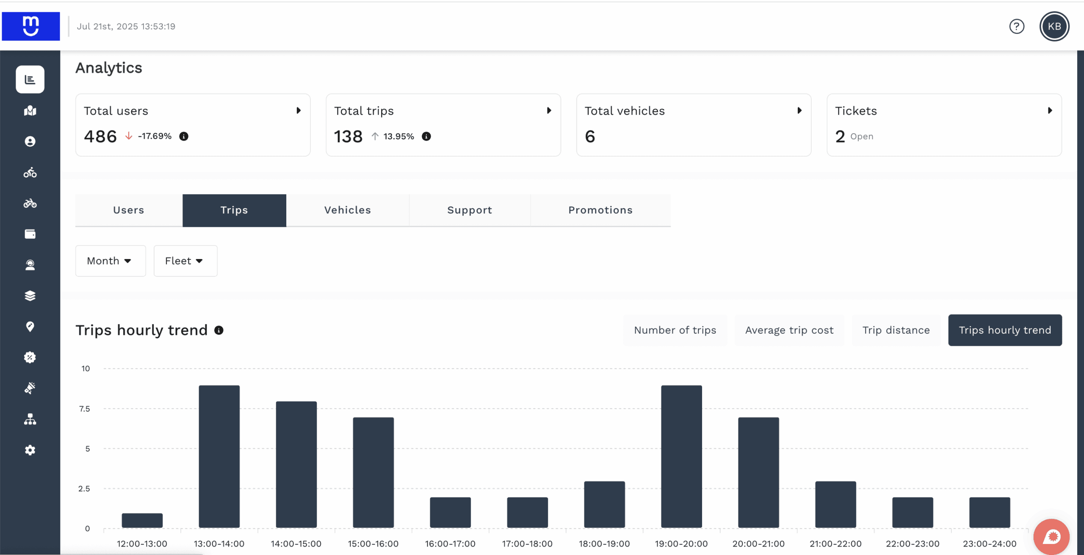This screenshot has width=1084, height=555.
Task: Open the map view sidebar icon
Action: pyautogui.click(x=30, y=111)
